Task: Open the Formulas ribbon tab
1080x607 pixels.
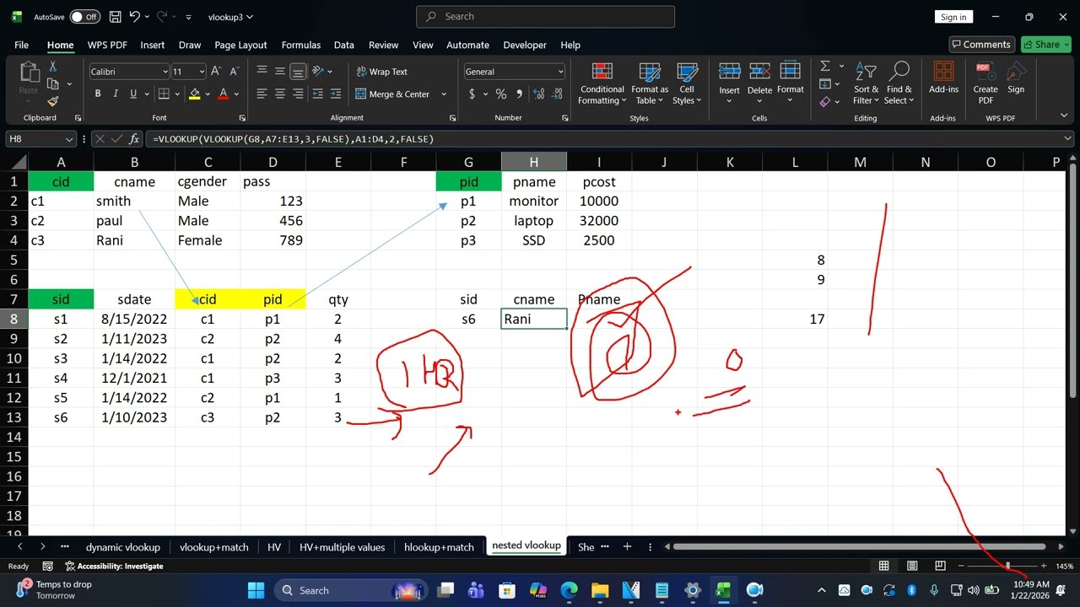Action: point(301,45)
